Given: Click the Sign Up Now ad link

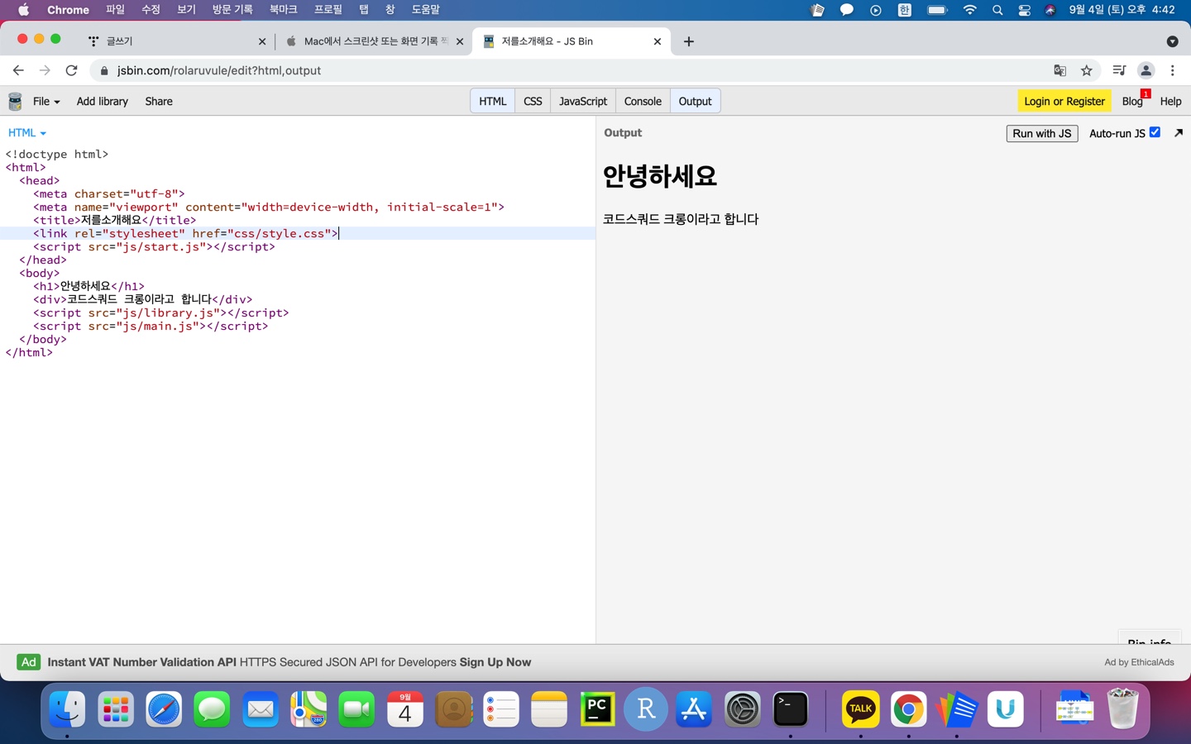Looking at the screenshot, I should click(x=495, y=662).
